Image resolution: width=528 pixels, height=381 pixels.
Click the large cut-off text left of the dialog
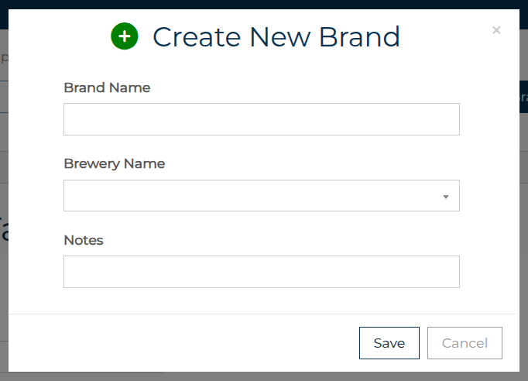(4, 229)
